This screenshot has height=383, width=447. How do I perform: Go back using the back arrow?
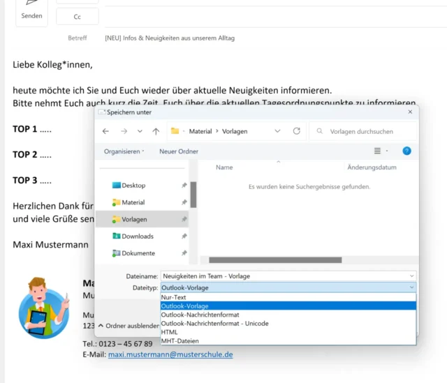[105, 131]
